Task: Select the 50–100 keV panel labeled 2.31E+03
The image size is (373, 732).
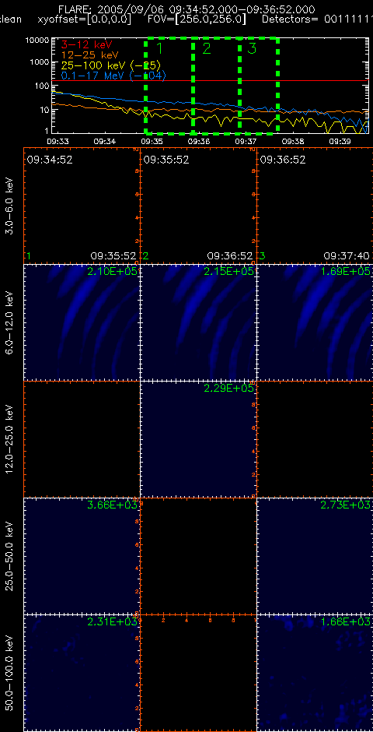Action: click(x=82, y=673)
